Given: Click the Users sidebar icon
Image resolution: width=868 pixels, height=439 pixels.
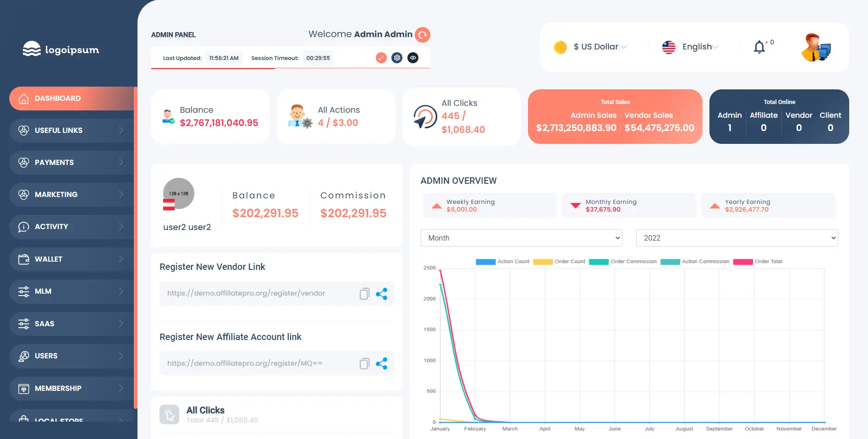Looking at the screenshot, I should click(x=24, y=356).
